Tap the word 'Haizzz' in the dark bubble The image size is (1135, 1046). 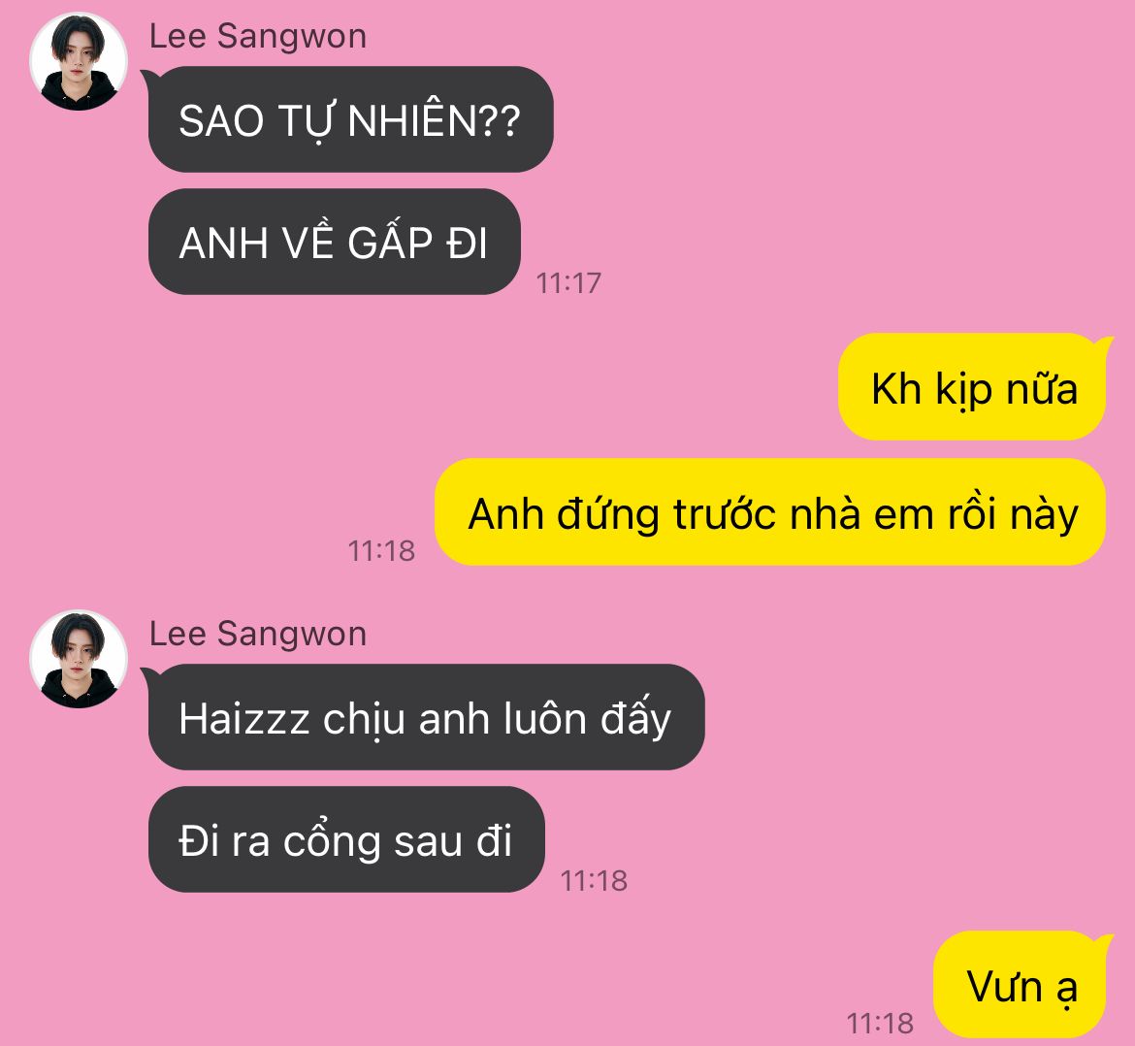[x=243, y=719]
